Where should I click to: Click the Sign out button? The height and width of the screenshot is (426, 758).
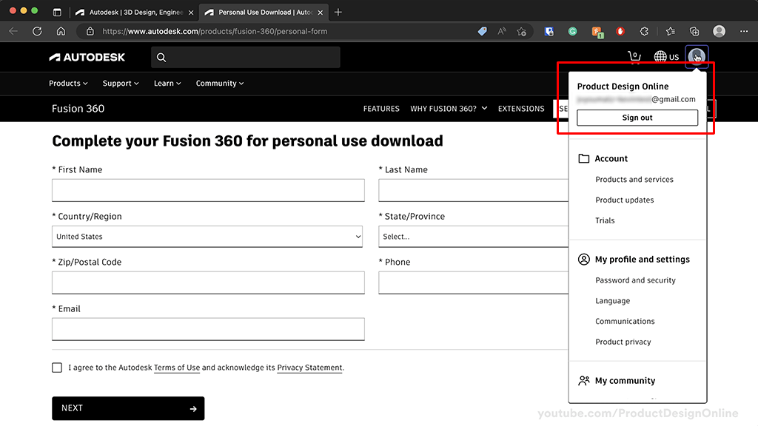(637, 118)
